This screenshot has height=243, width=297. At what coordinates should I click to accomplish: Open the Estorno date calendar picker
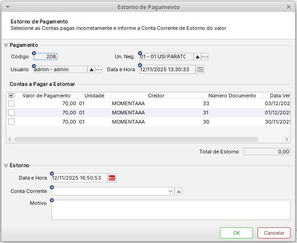pos(112,178)
